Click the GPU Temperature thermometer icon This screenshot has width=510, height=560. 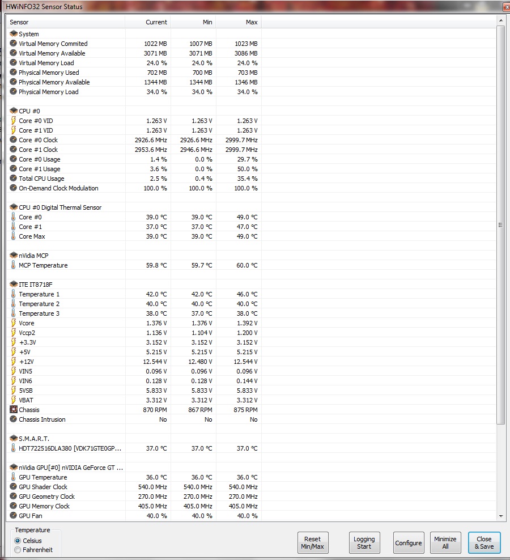[x=13, y=477]
